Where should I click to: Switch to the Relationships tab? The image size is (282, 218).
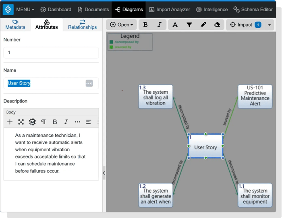tap(82, 25)
